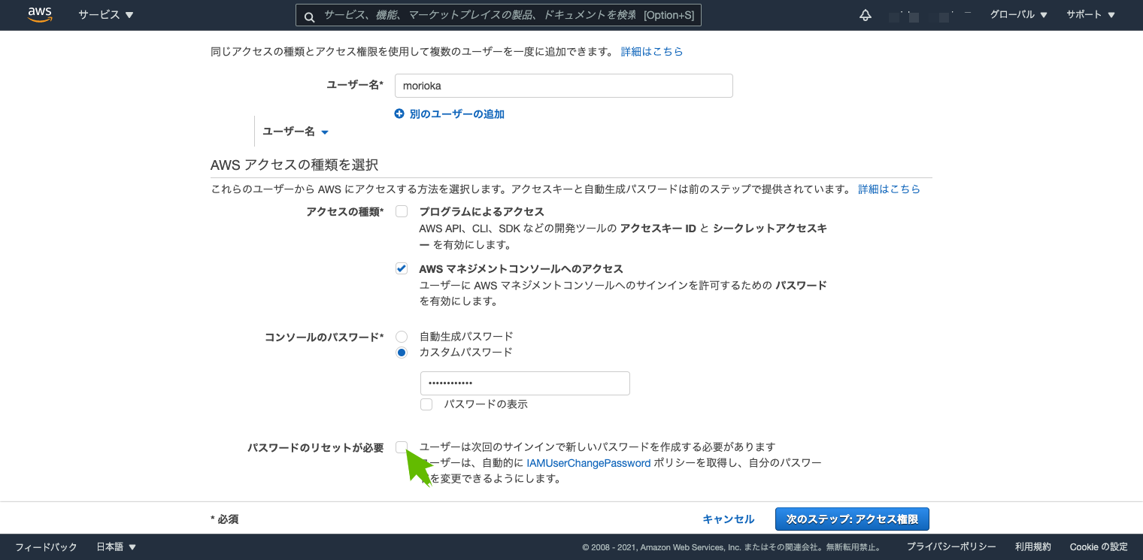Expand the ユーザー名 column dropdown arrow

click(325, 132)
